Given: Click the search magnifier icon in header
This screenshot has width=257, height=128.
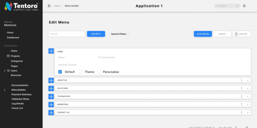Looking at the screenshot, I should pos(217,6).
